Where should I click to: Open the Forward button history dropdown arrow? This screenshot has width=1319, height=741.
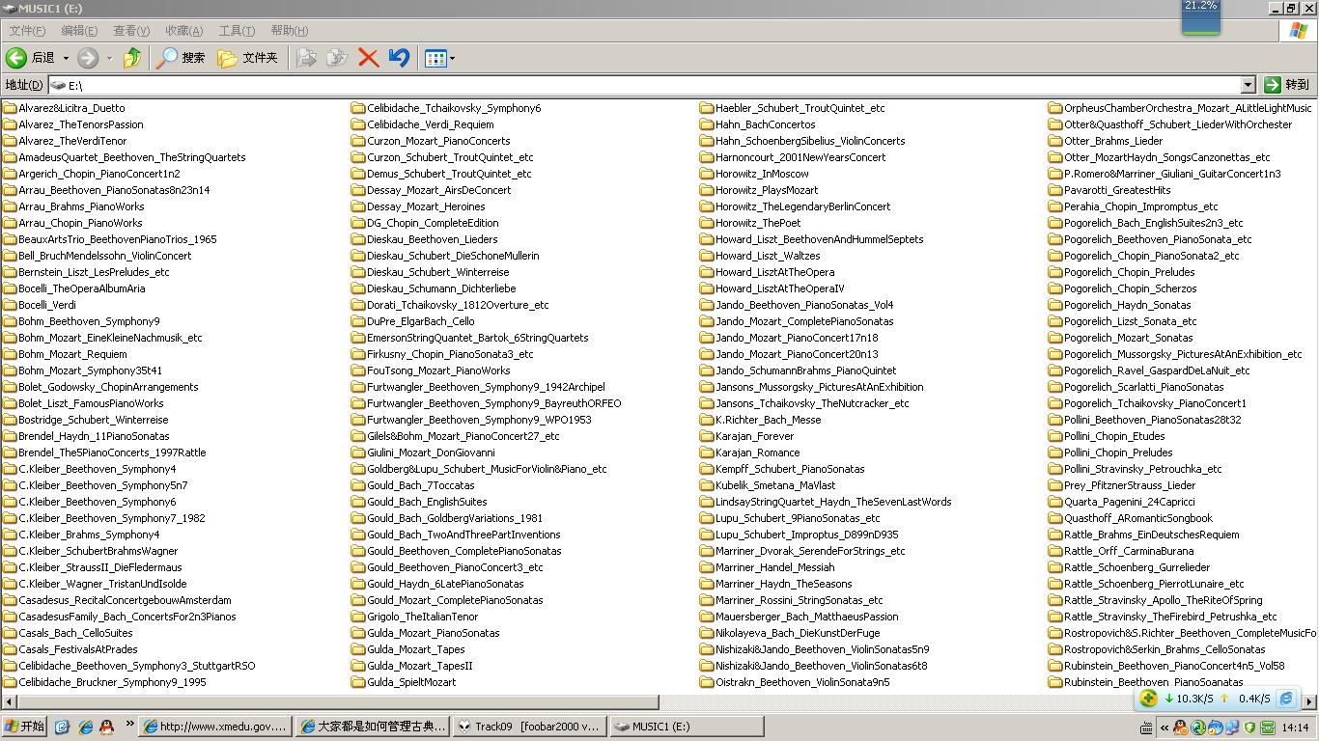(109, 58)
